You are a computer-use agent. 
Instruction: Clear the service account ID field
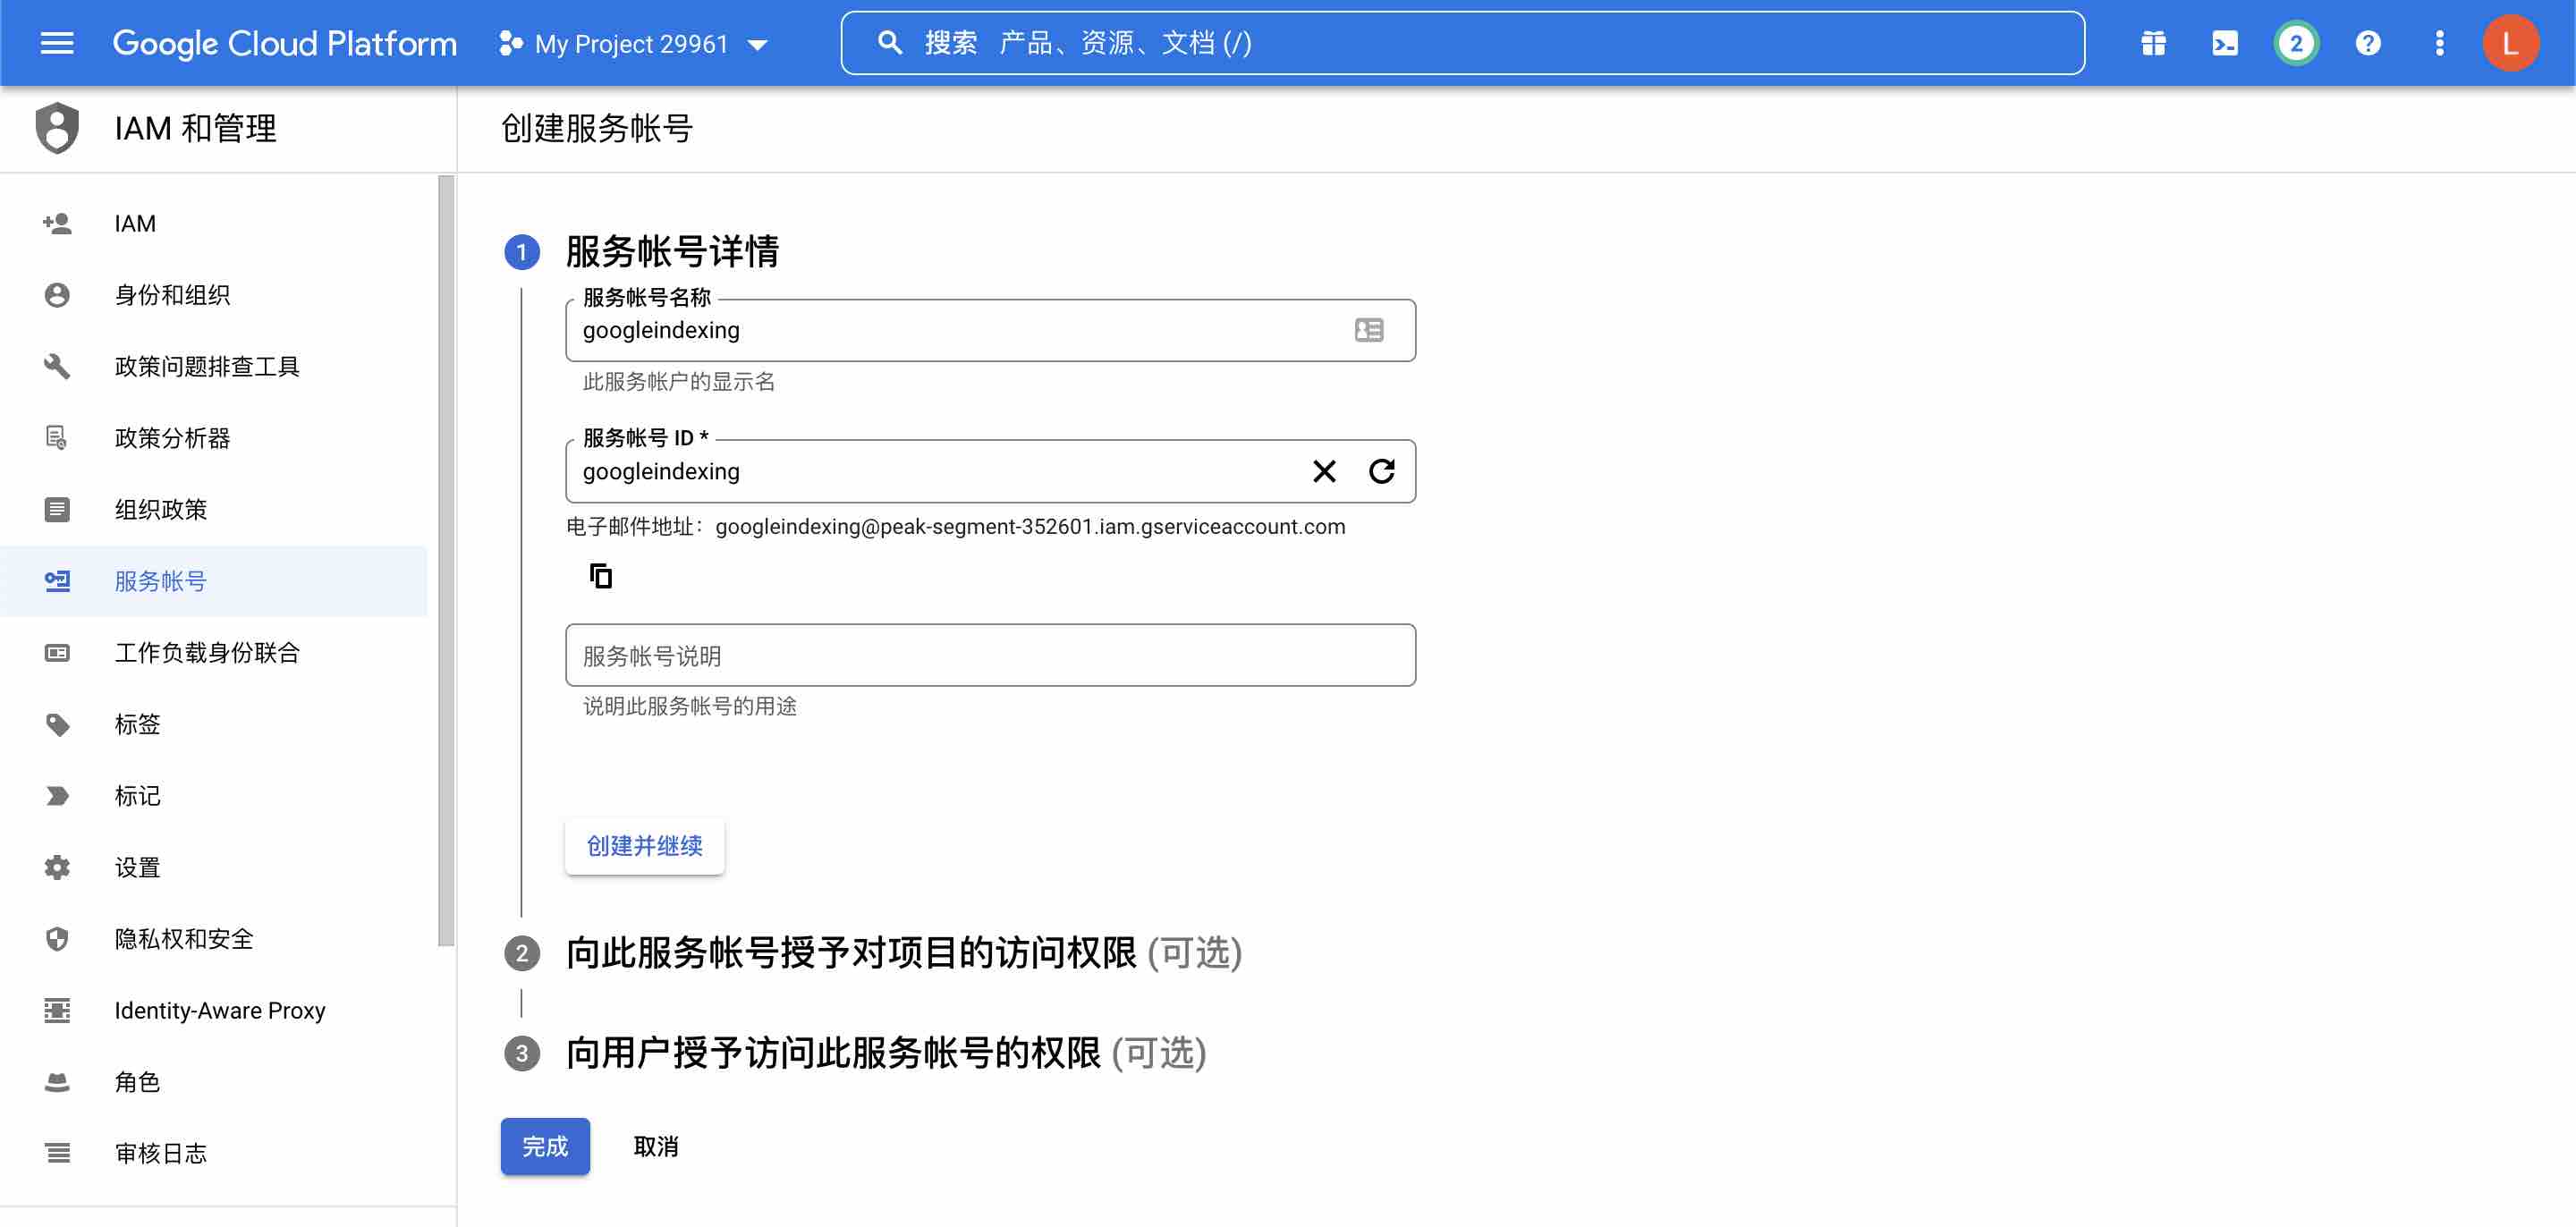(1324, 471)
